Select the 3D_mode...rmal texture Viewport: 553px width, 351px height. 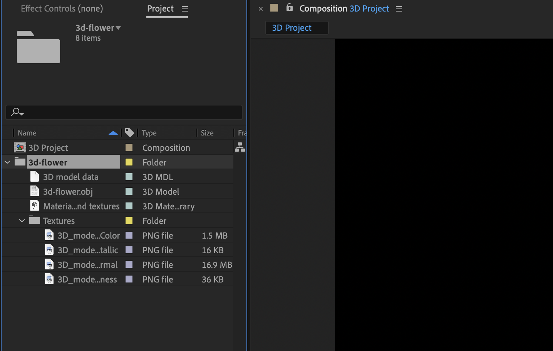(x=88, y=265)
